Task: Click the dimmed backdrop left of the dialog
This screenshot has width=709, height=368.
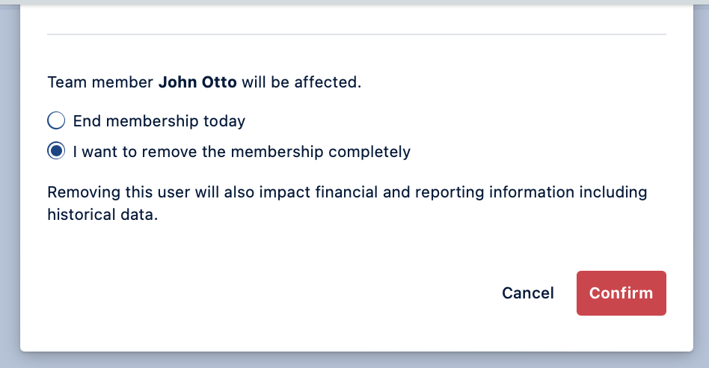Action: pos(9,187)
